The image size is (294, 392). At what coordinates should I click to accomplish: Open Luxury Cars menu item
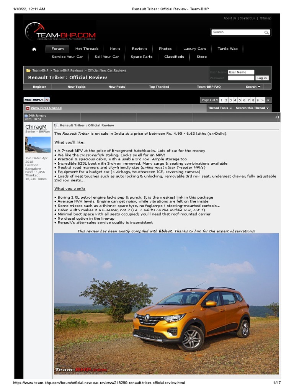(x=195, y=49)
